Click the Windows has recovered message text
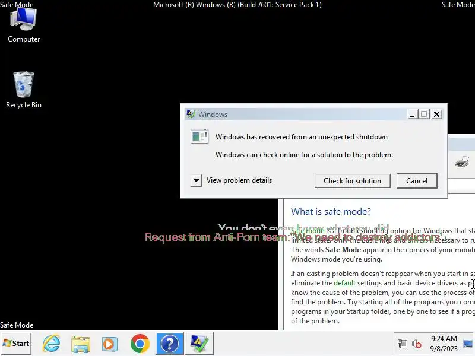The width and height of the screenshot is (475, 356). click(x=302, y=137)
